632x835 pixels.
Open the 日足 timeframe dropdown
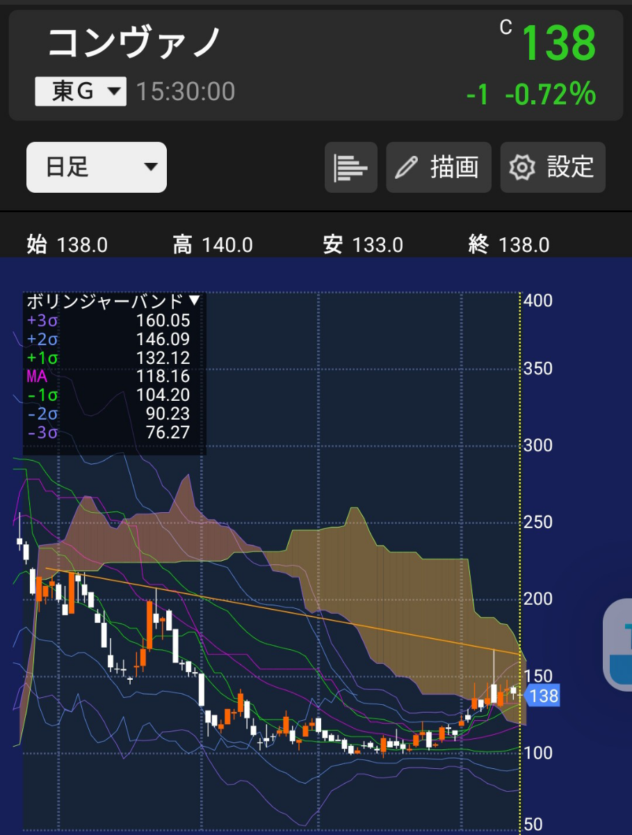click(x=95, y=167)
